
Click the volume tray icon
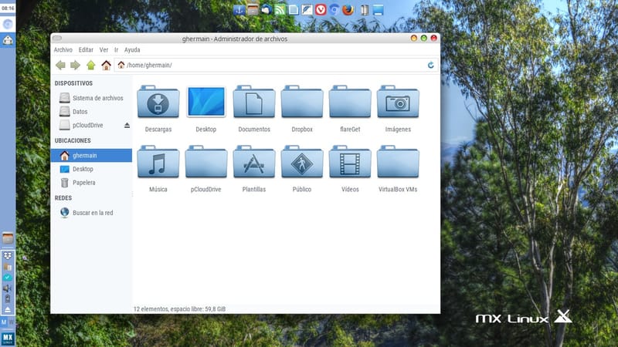coord(7,288)
